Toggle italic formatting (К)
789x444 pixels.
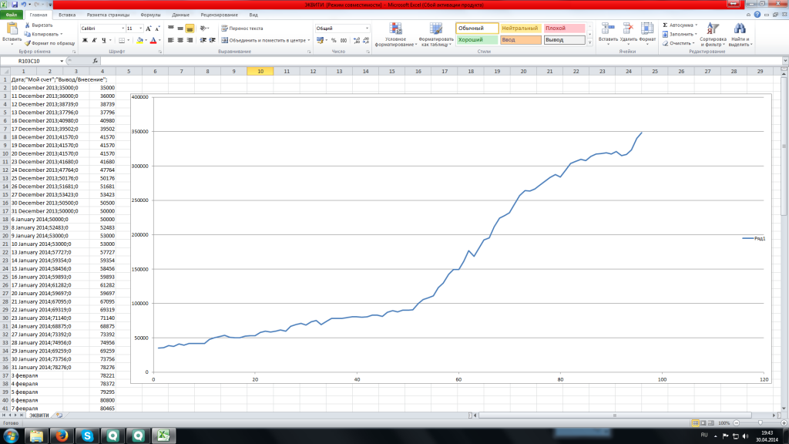(94, 40)
